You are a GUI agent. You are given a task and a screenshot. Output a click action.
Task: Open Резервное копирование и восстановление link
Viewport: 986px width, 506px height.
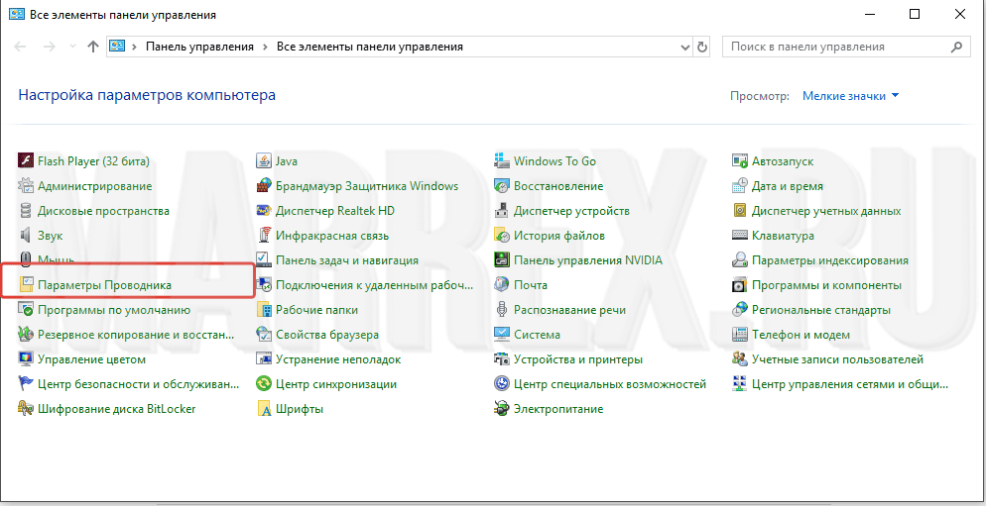[136, 335]
